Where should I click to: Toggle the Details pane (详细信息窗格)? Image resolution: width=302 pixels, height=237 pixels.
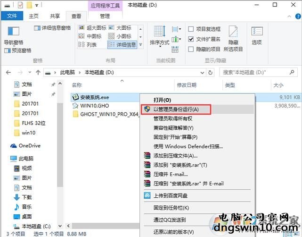pos(52,28)
